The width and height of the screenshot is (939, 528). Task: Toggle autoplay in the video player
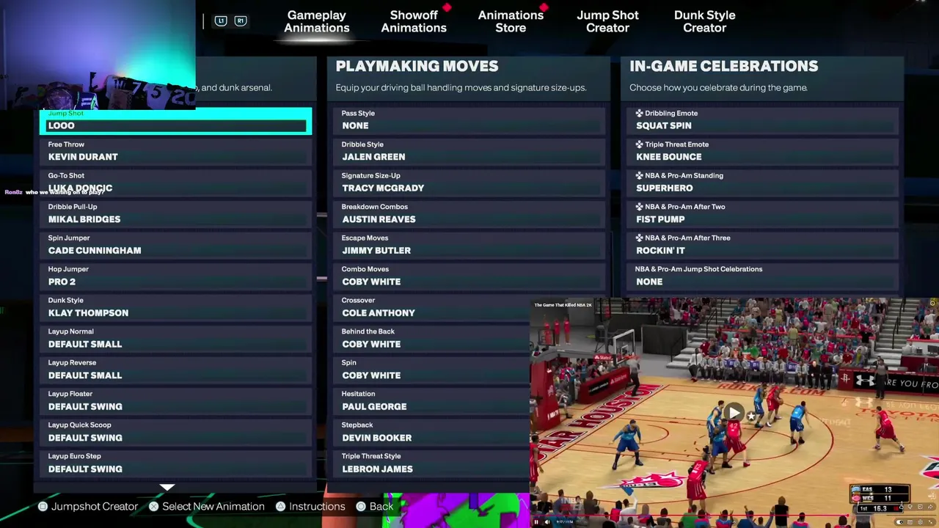click(899, 522)
